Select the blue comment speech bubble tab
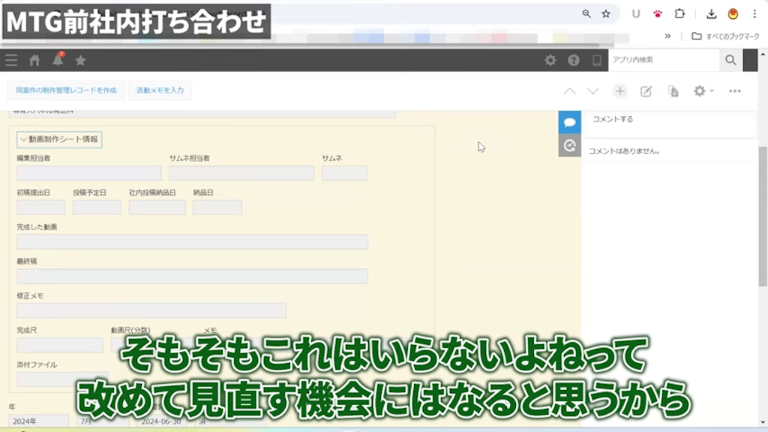This screenshot has width=768, height=432. 569,121
